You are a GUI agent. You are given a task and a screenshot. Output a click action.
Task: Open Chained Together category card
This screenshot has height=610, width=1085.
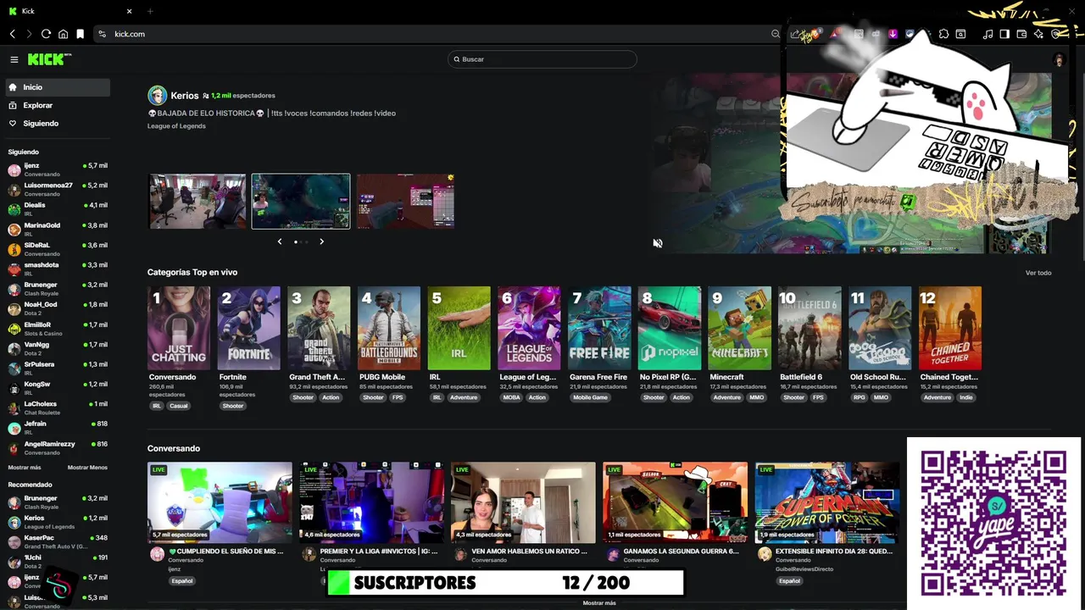click(x=950, y=328)
